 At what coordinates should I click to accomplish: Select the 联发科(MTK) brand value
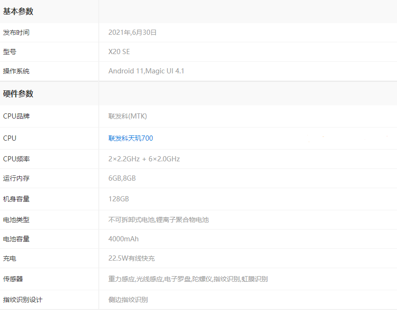(127, 116)
